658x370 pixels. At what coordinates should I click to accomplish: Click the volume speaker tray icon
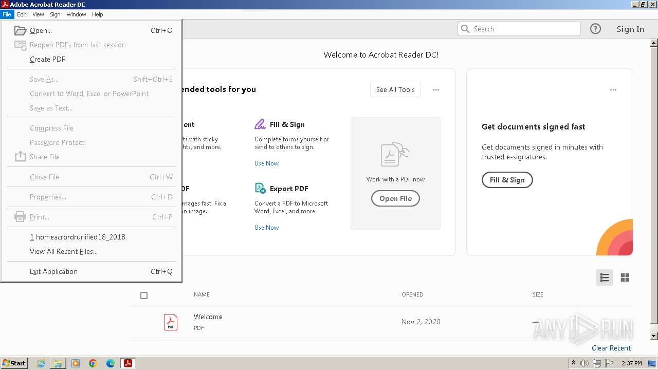[584, 363]
